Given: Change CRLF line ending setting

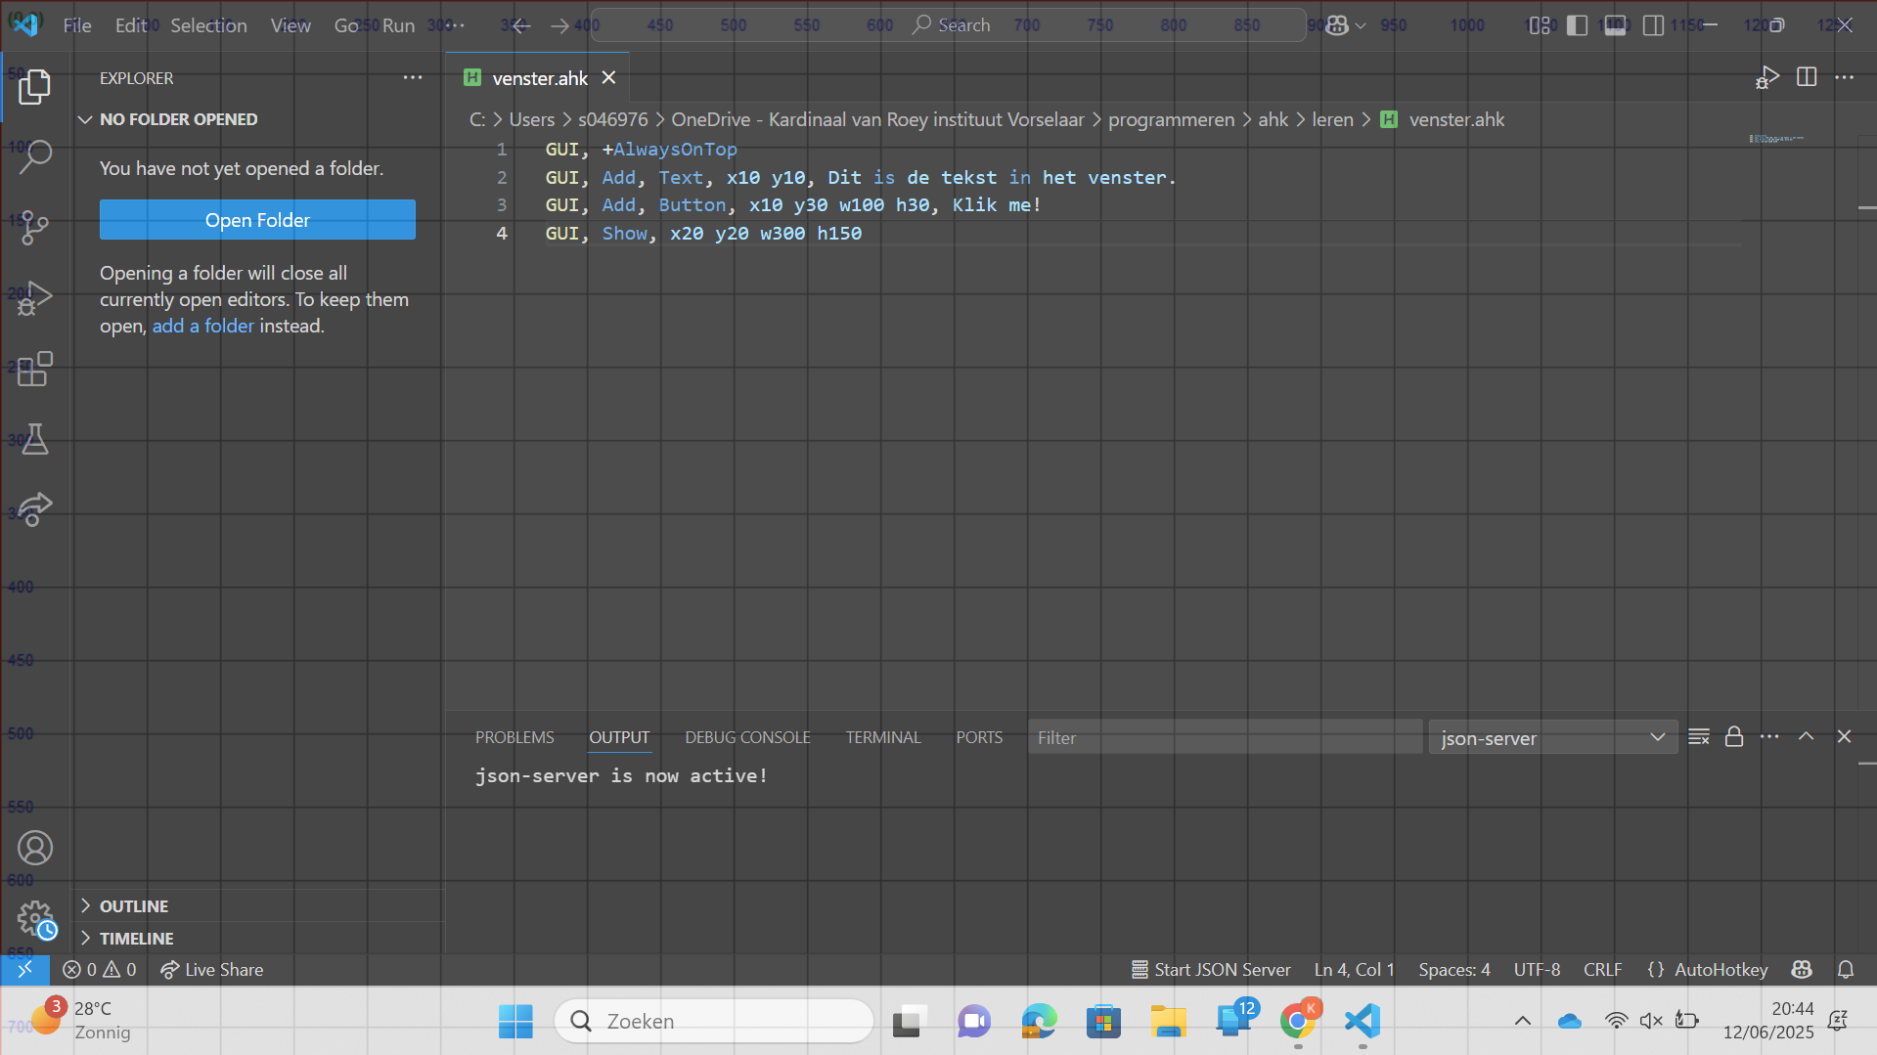Looking at the screenshot, I should click(1602, 969).
